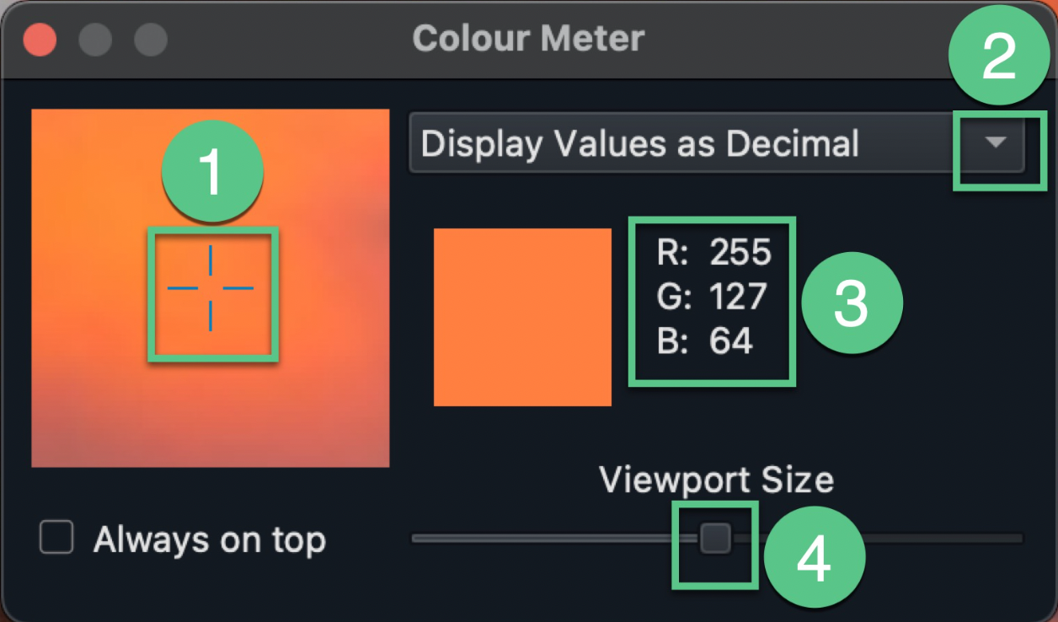Click the solid orange colour swatch
Viewport: 1058px width, 622px height.
(x=522, y=317)
